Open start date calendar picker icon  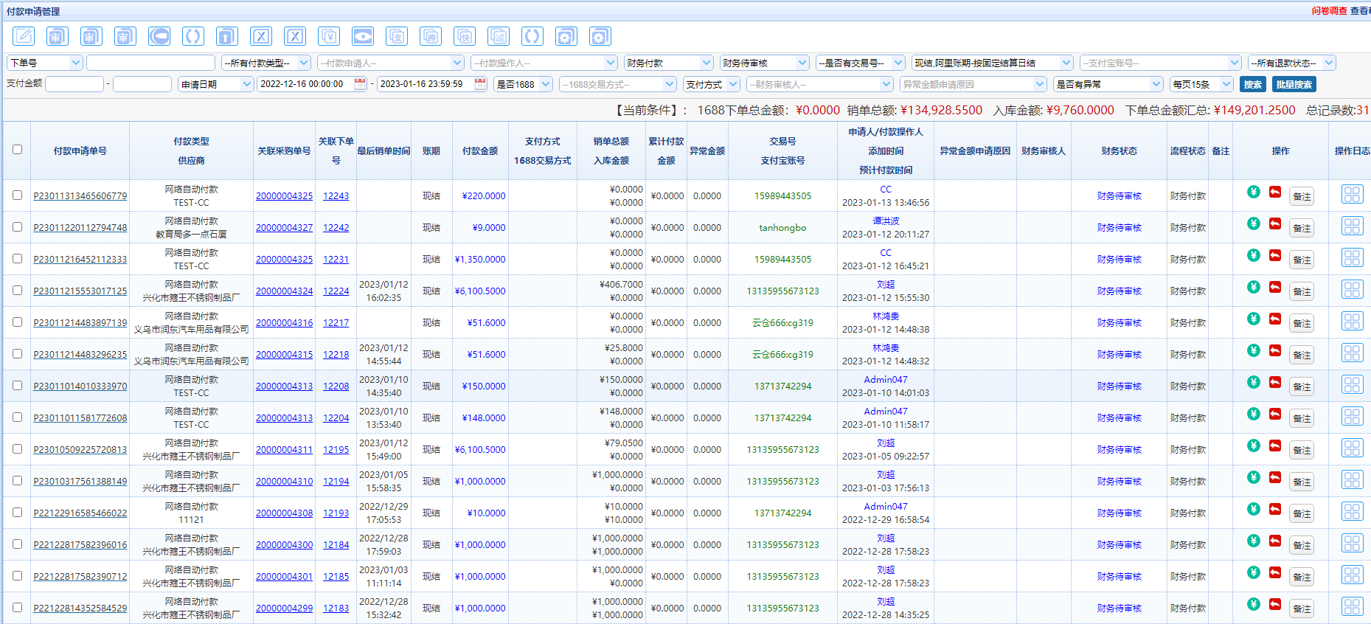click(360, 84)
